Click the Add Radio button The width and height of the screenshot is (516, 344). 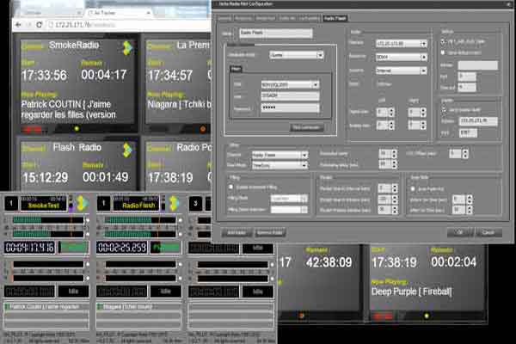236,233
